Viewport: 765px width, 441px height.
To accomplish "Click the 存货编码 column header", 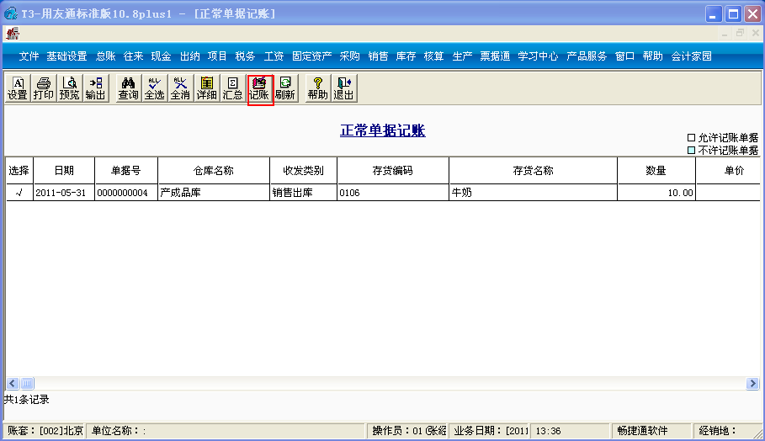I will pos(393,171).
